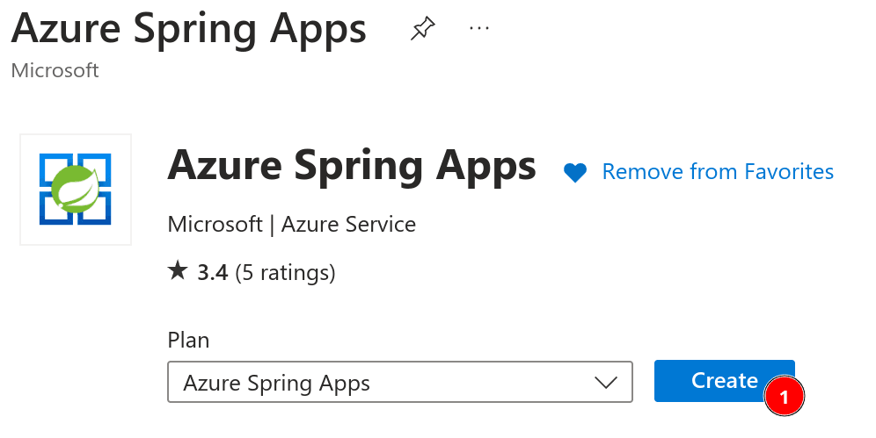Click the 3.4 rating score
876x438 pixels.
pyautogui.click(x=213, y=273)
